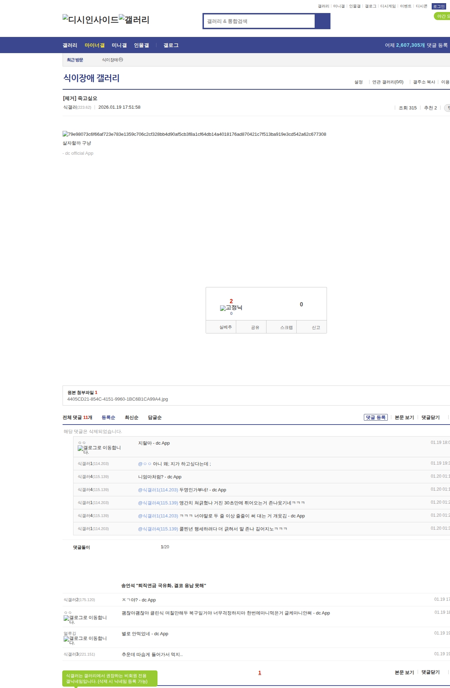
Task: Click 본문 보기 beside the 댓글 등록 button
Action: point(404,418)
